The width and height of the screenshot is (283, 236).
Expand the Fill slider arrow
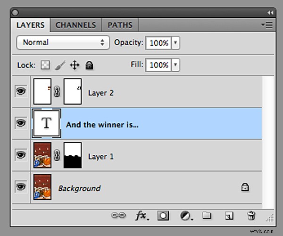click(x=175, y=65)
